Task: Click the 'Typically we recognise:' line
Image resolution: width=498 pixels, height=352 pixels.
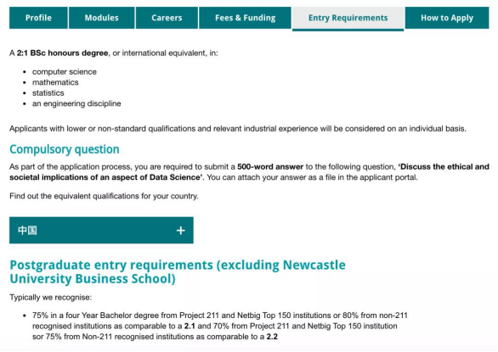Action: [x=50, y=298]
